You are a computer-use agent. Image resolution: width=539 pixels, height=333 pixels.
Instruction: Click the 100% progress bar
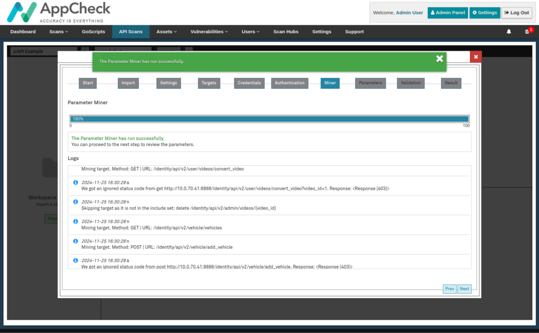[269, 119]
